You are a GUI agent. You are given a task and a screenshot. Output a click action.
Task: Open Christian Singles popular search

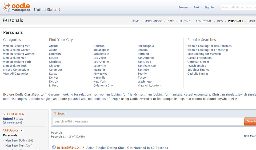tap(198, 62)
